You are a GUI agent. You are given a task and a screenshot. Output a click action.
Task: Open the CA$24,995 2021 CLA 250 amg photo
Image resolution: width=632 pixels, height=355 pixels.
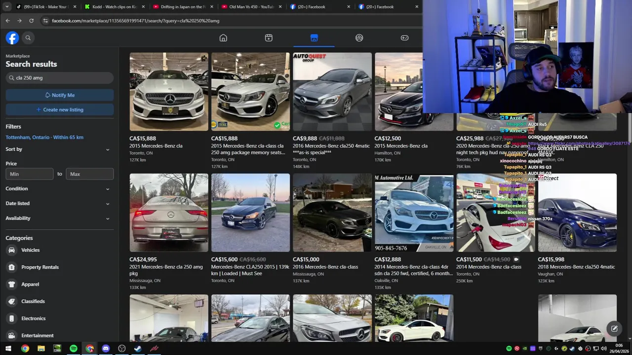pyautogui.click(x=169, y=213)
